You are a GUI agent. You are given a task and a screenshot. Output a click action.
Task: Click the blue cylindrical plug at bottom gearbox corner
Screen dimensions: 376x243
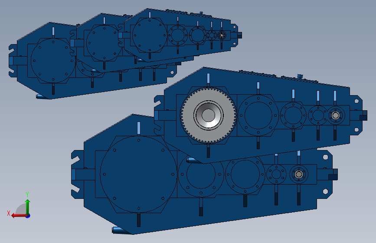(119, 230)
